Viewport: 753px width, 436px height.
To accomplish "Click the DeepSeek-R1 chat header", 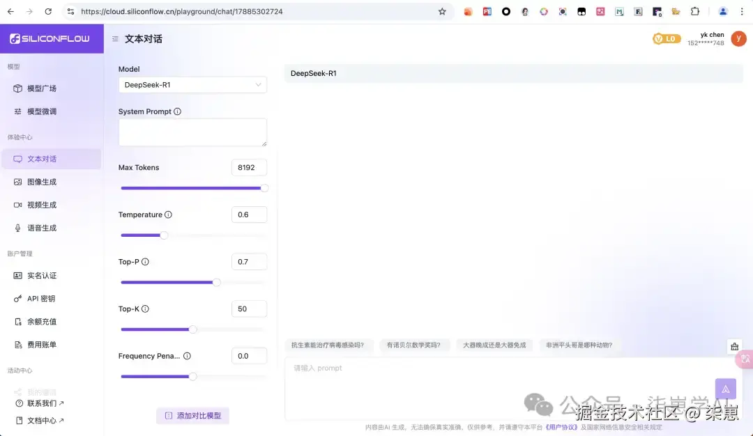I will [514, 73].
